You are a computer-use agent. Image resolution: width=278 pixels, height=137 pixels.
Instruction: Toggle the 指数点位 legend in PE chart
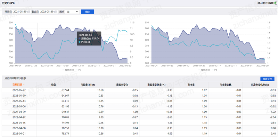[x=66, y=70]
